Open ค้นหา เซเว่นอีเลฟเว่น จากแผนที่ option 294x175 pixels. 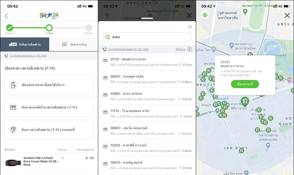tap(49, 130)
